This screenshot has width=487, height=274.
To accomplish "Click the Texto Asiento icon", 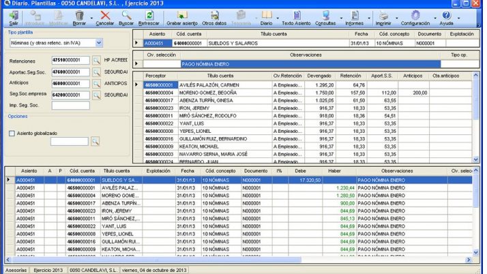I will point(296,16).
